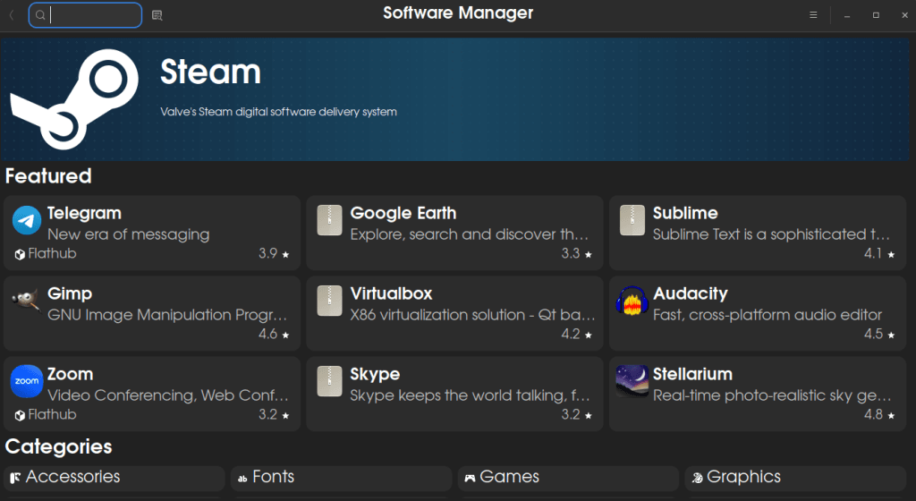Viewport: 916px width, 501px height.
Task: Open the Fonts category
Action: pyautogui.click(x=342, y=478)
